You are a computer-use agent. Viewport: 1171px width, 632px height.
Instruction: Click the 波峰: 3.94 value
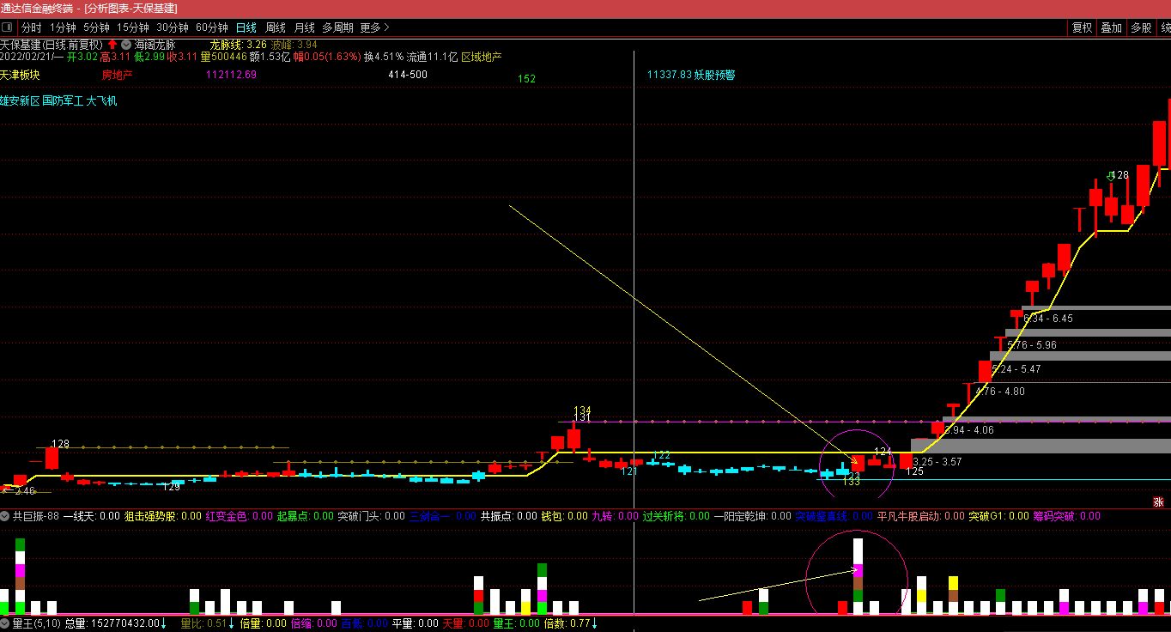(x=294, y=44)
